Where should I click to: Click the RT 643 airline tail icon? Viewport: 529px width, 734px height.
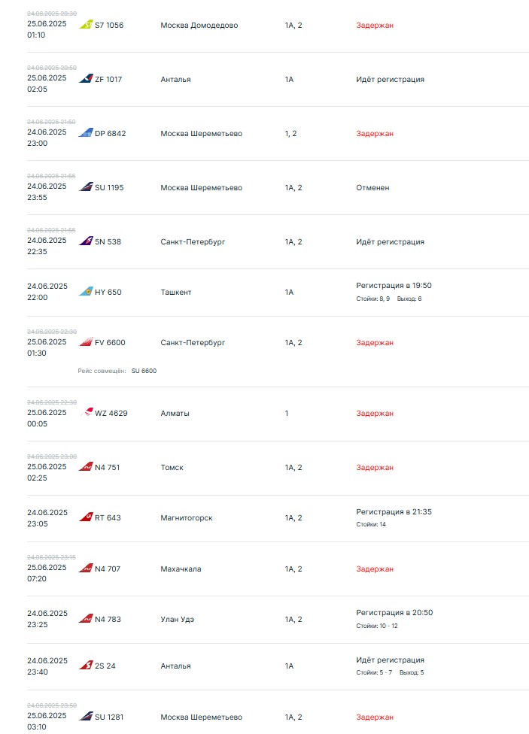tap(86, 517)
